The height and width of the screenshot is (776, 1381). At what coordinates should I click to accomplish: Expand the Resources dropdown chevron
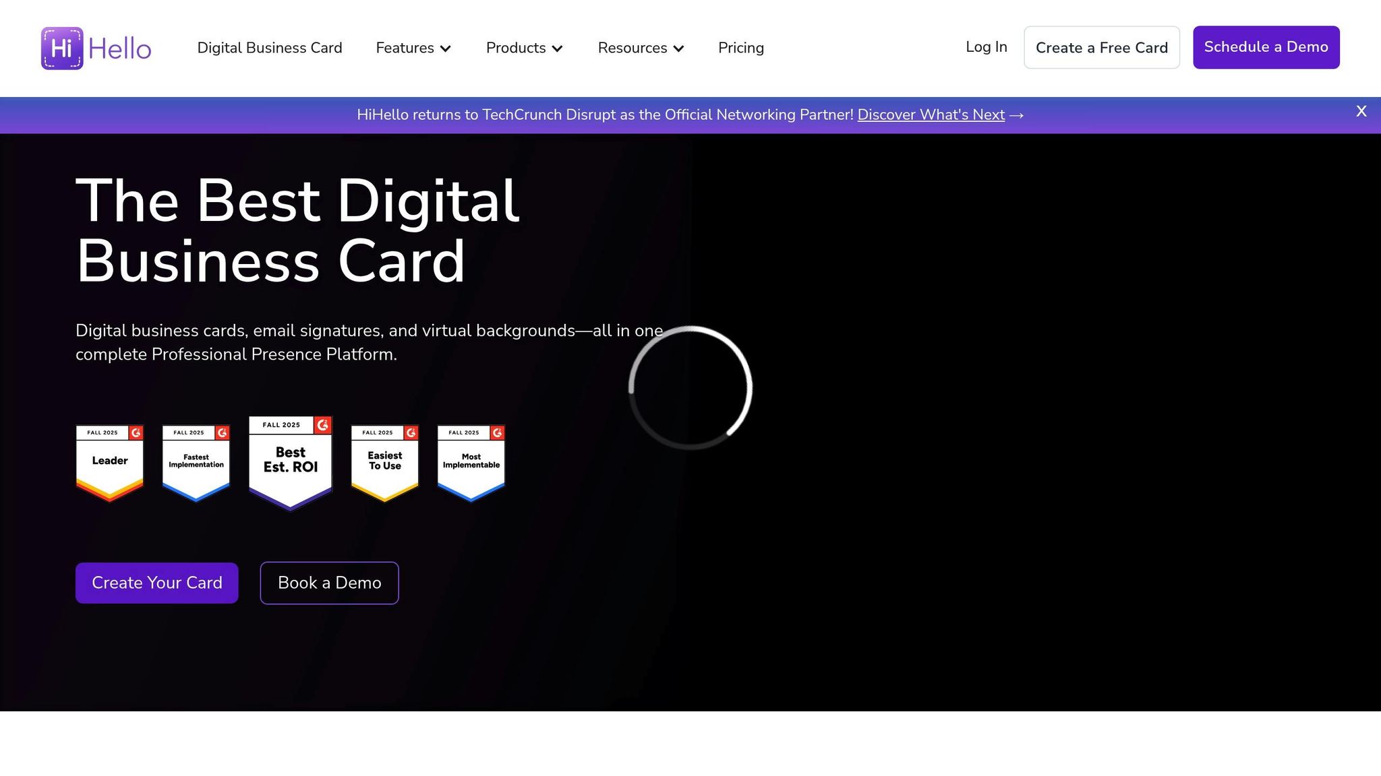(x=679, y=48)
